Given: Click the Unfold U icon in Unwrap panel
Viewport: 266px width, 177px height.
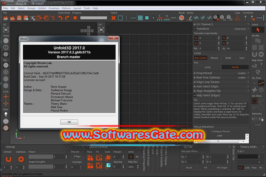Looking at the screenshot, I should click(8, 160).
